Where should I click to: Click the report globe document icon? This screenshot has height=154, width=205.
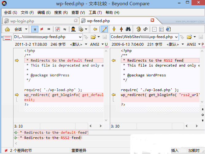168,29
